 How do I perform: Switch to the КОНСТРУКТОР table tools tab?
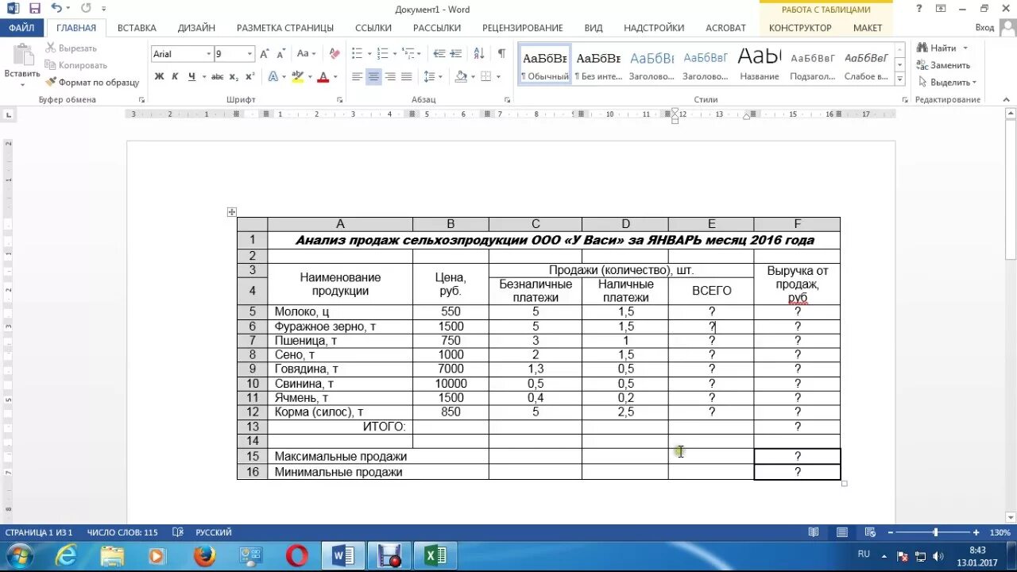point(800,27)
